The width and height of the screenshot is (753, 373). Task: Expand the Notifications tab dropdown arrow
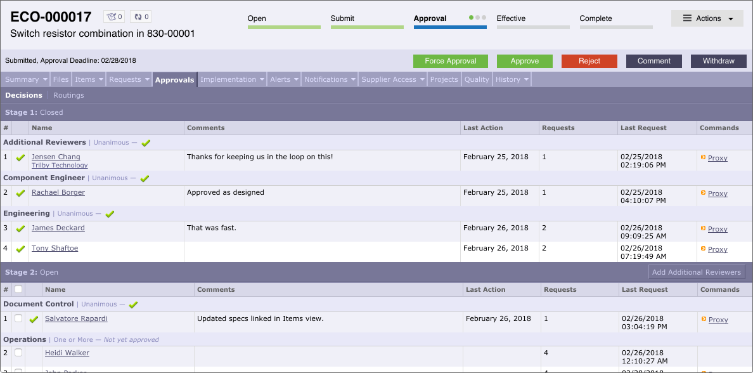(354, 80)
